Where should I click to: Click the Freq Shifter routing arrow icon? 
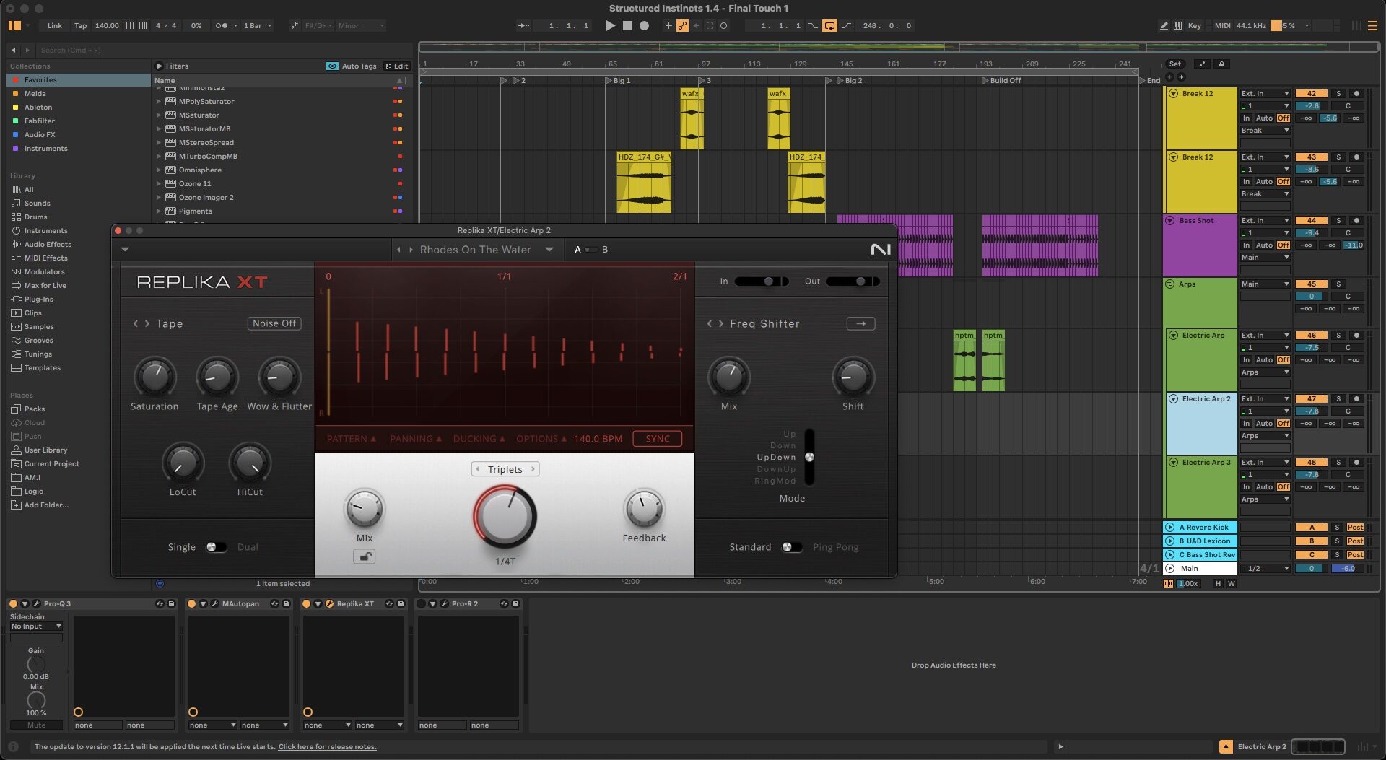point(860,323)
